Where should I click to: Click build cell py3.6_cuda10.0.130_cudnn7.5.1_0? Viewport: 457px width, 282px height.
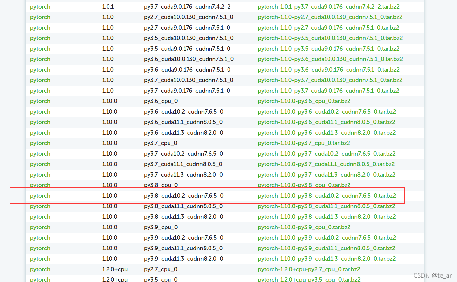pos(189,59)
